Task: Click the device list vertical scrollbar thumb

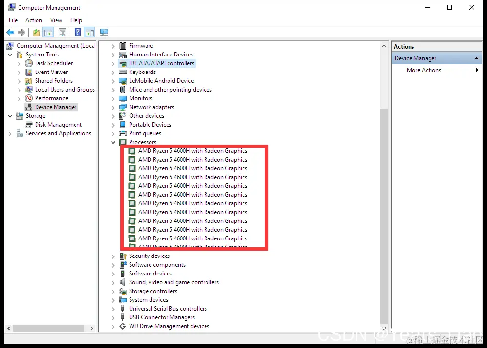Action: tap(384, 216)
